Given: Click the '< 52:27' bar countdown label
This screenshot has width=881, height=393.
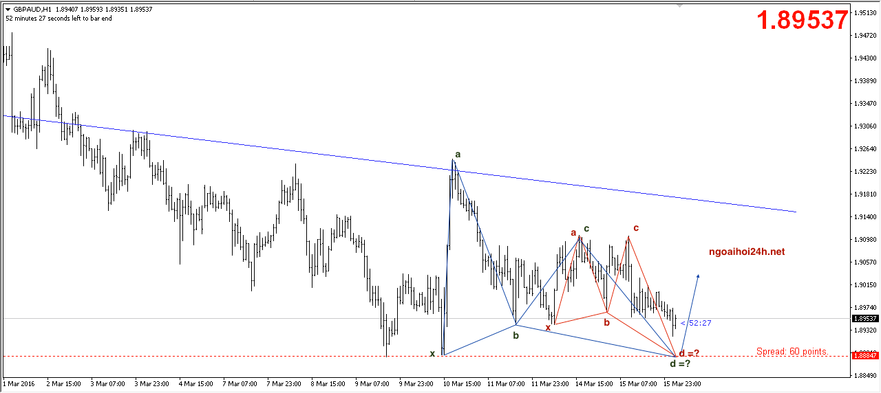Looking at the screenshot, I should 696,323.
